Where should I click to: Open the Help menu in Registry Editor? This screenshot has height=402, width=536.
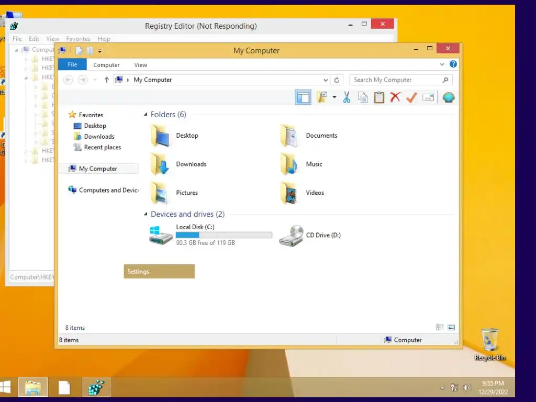(x=104, y=39)
